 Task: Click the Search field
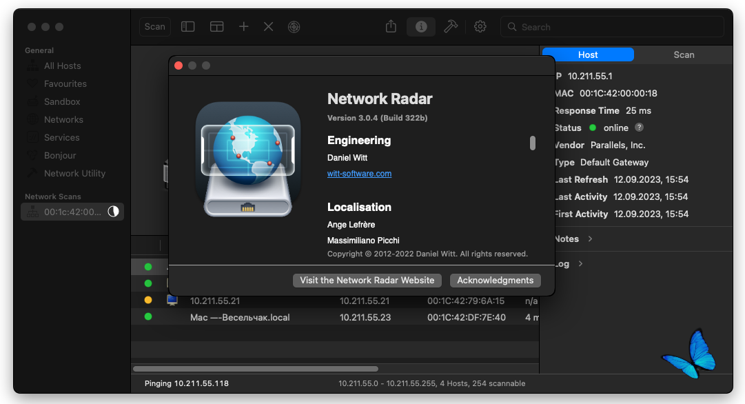click(x=613, y=27)
